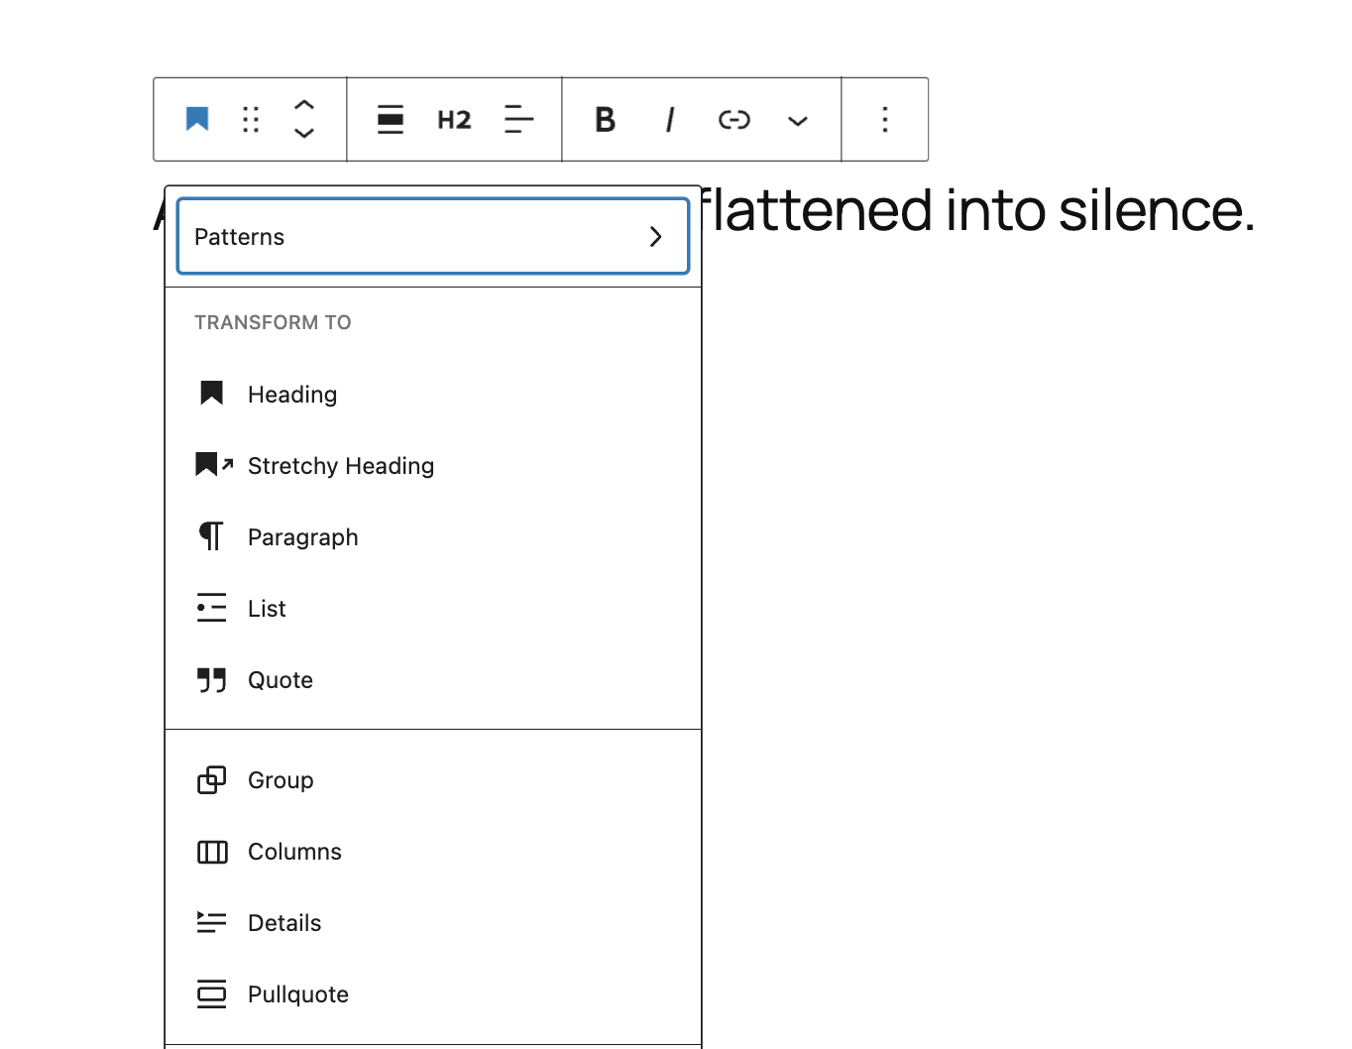Click the drag handle icon in toolbar
This screenshot has height=1049, width=1352.
tap(251, 120)
